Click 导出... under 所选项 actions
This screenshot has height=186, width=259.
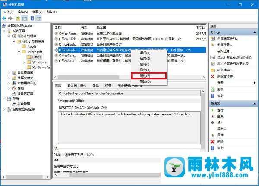[221, 129]
